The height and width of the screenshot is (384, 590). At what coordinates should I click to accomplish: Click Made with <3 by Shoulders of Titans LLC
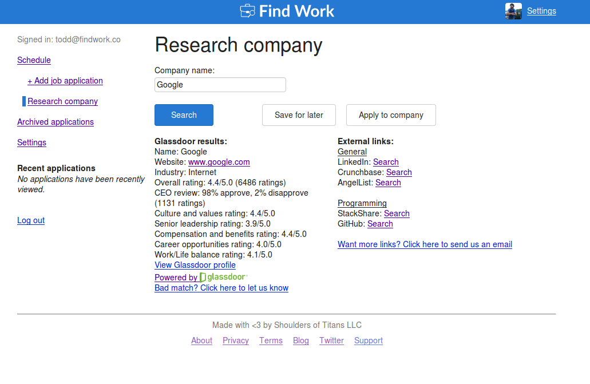(x=287, y=325)
